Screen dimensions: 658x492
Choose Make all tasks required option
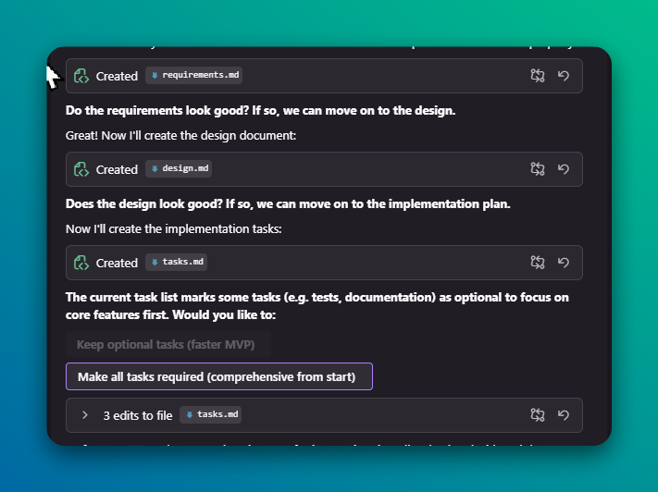point(218,376)
